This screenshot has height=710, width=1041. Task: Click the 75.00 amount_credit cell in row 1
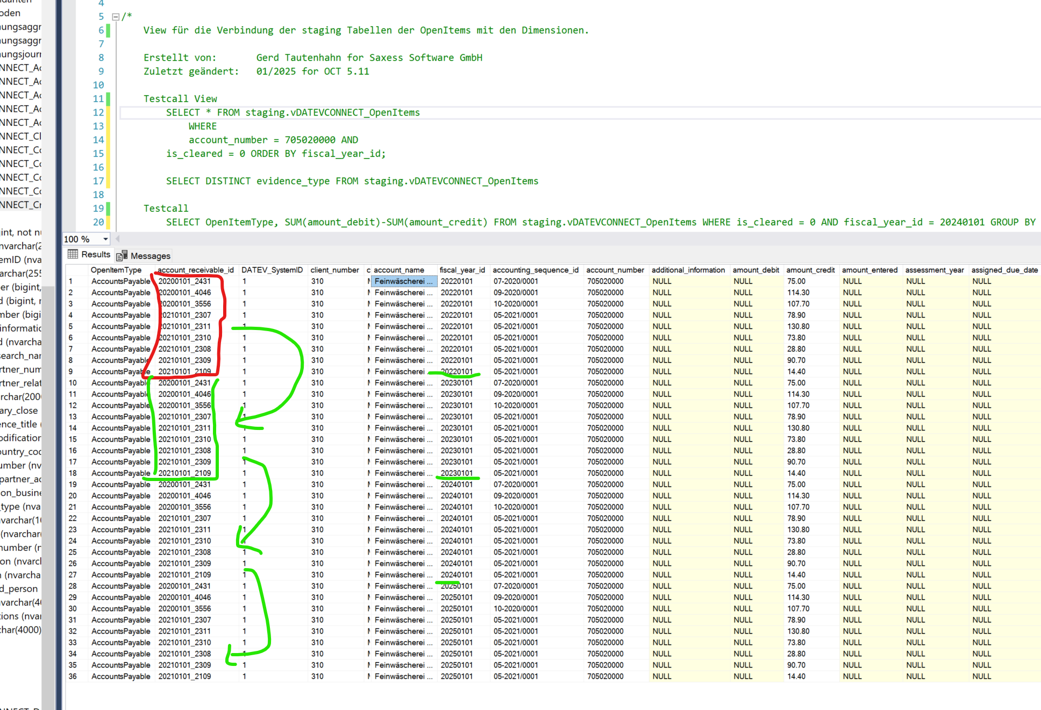pyautogui.click(x=796, y=281)
